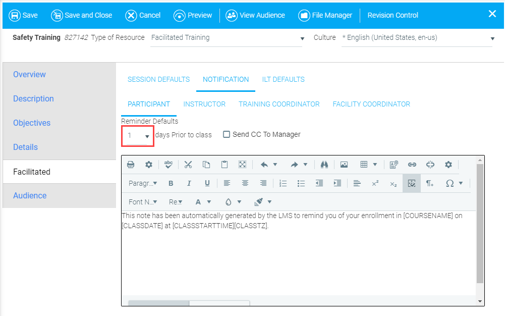Open the Culture language dropdown
The height and width of the screenshot is (316, 505).
pyautogui.click(x=492, y=38)
